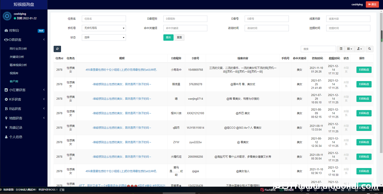The width and height of the screenshot is (383, 194).
Task: Click D音号 cell WJY05110614
Action: point(195,128)
